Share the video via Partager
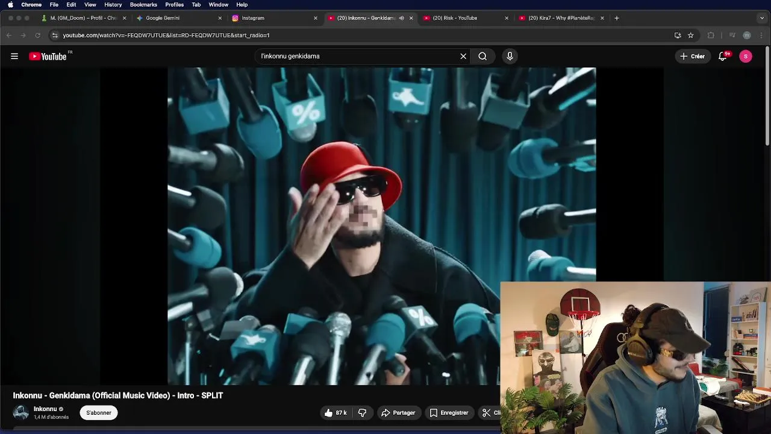The height and width of the screenshot is (434, 771). coord(398,413)
